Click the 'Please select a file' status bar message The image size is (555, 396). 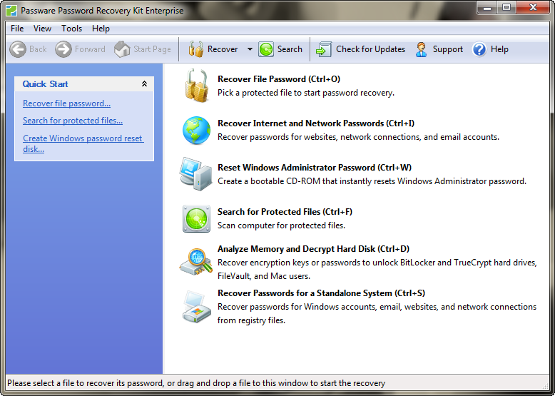195,383
